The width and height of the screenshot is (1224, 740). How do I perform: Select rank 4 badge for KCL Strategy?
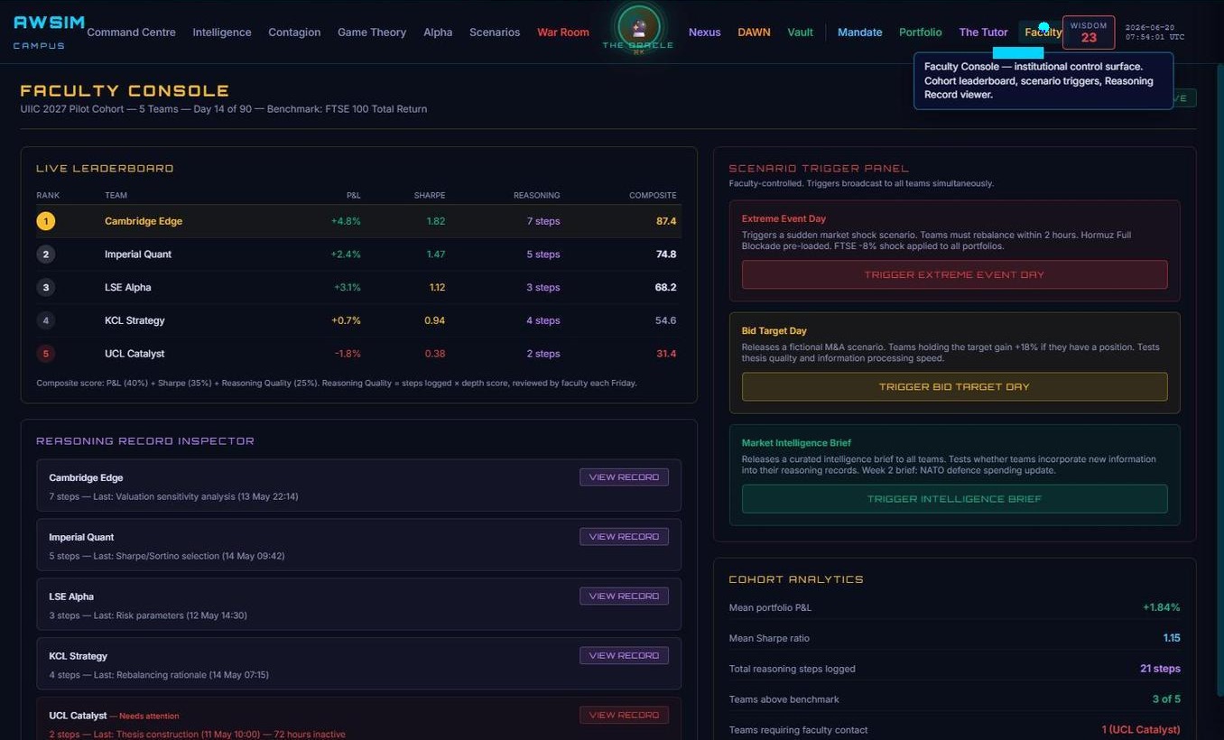coord(46,320)
